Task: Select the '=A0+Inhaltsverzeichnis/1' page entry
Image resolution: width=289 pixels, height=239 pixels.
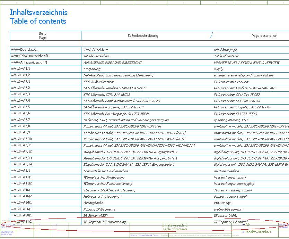Action: pyautogui.click(x=30, y=56)
